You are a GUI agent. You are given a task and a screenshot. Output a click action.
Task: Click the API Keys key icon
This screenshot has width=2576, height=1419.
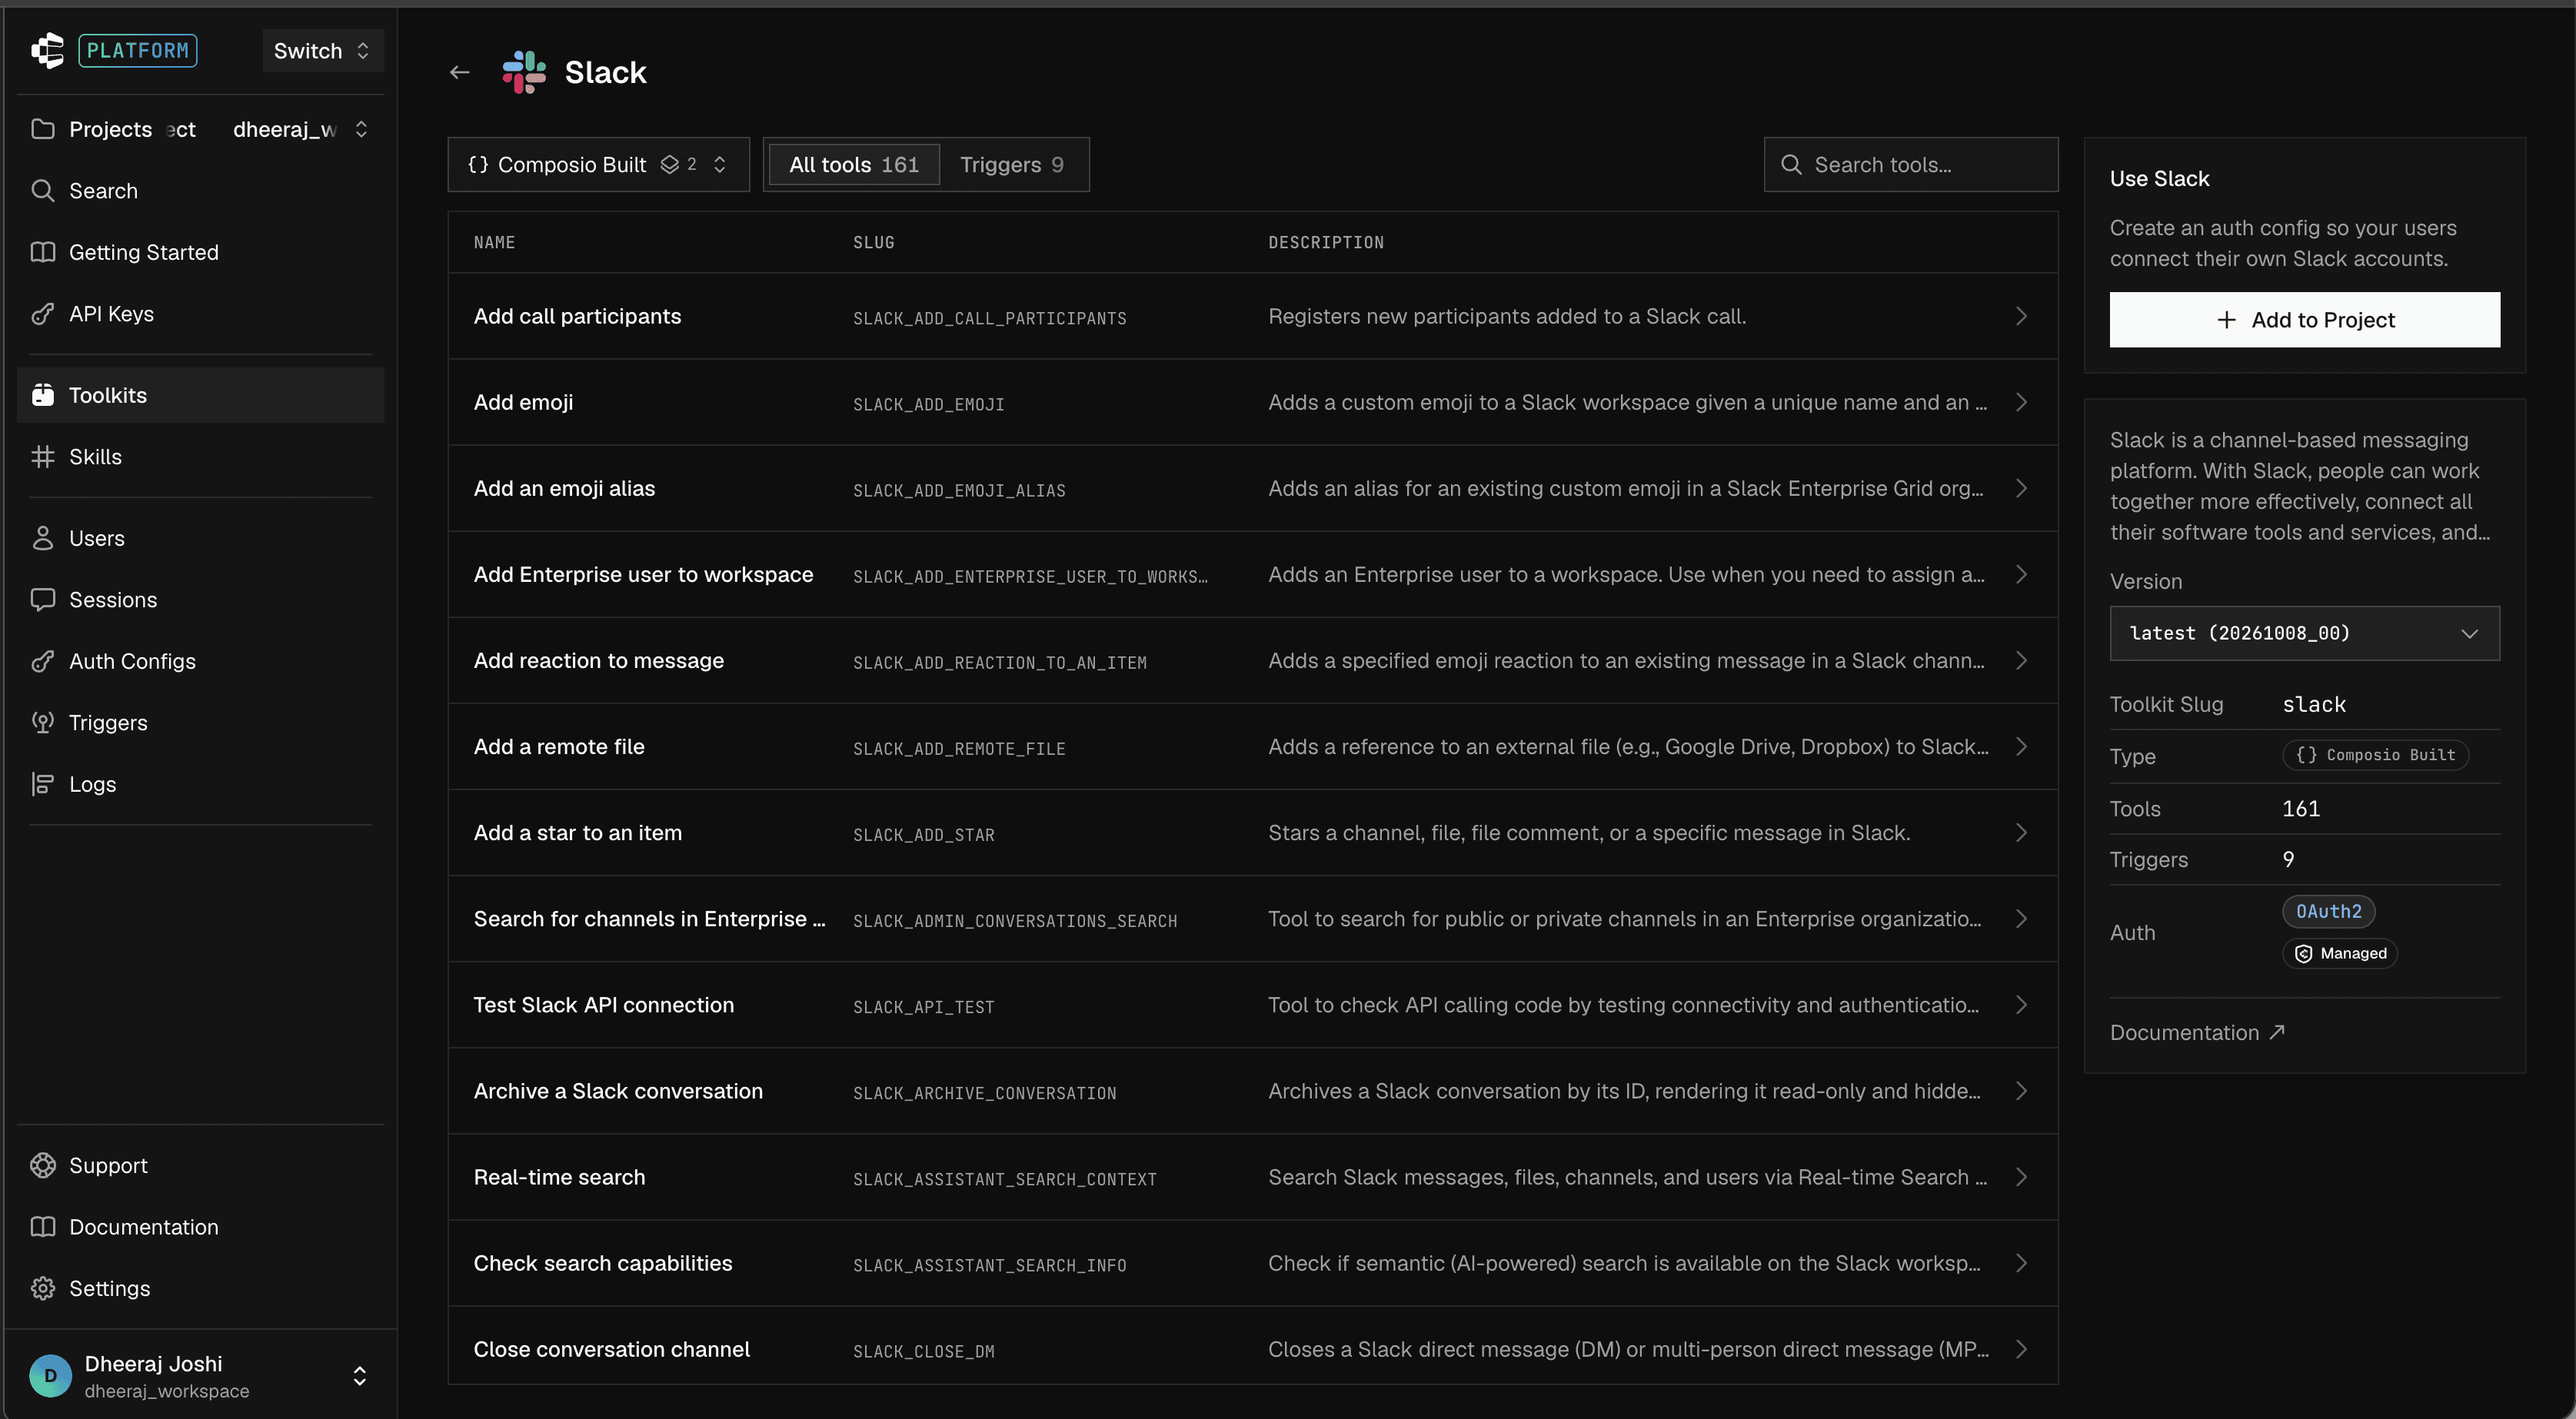42,313
